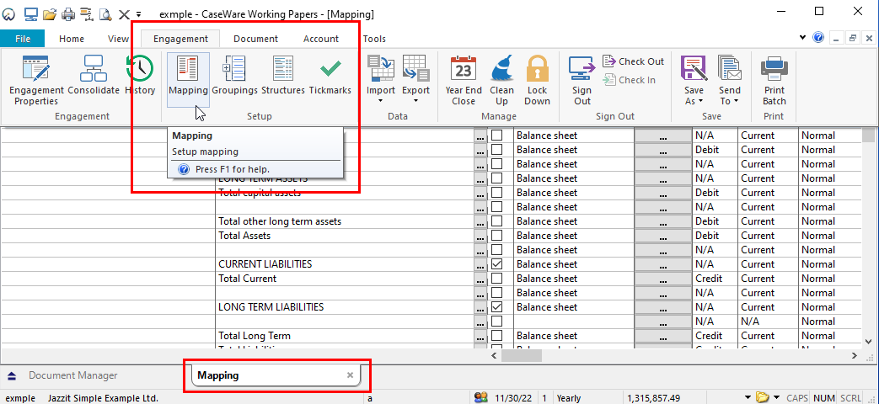Click the Send To icon
The height and width of the screenshot is (404, 879).
(729, 67)
